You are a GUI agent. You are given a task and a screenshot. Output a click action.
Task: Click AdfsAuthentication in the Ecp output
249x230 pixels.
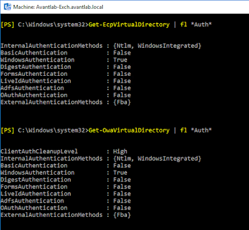32,88
